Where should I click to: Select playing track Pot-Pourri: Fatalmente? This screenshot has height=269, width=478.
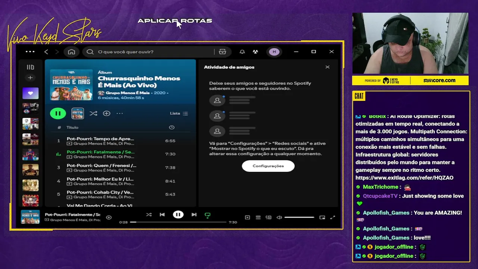pyautogui.click(x=120, y=154)
